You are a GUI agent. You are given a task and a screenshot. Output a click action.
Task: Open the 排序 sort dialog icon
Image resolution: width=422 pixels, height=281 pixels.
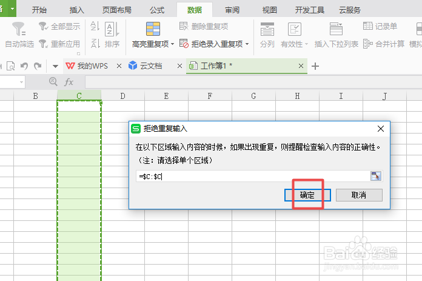point(112,29)
